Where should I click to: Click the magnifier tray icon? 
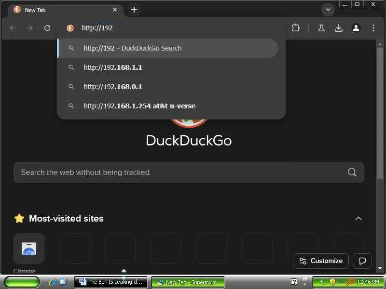coord(350,282)
